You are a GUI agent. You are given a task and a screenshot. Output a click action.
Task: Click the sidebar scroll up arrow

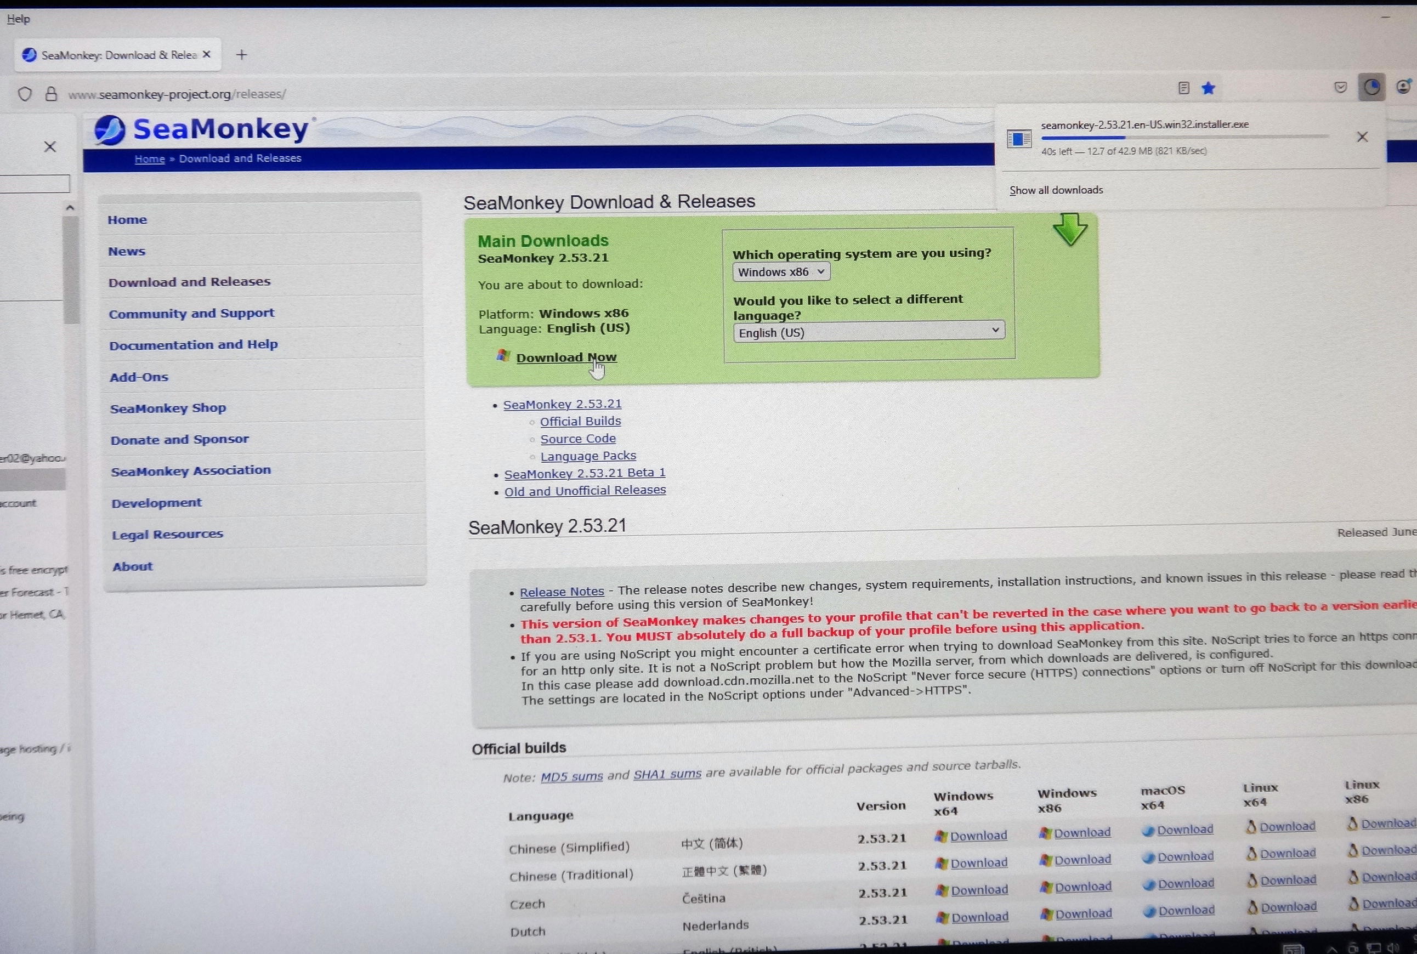coord(70,207)
